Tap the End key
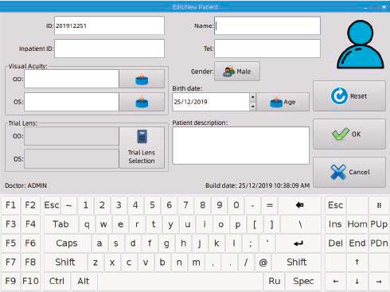390x292 pixels. (357, 243)
